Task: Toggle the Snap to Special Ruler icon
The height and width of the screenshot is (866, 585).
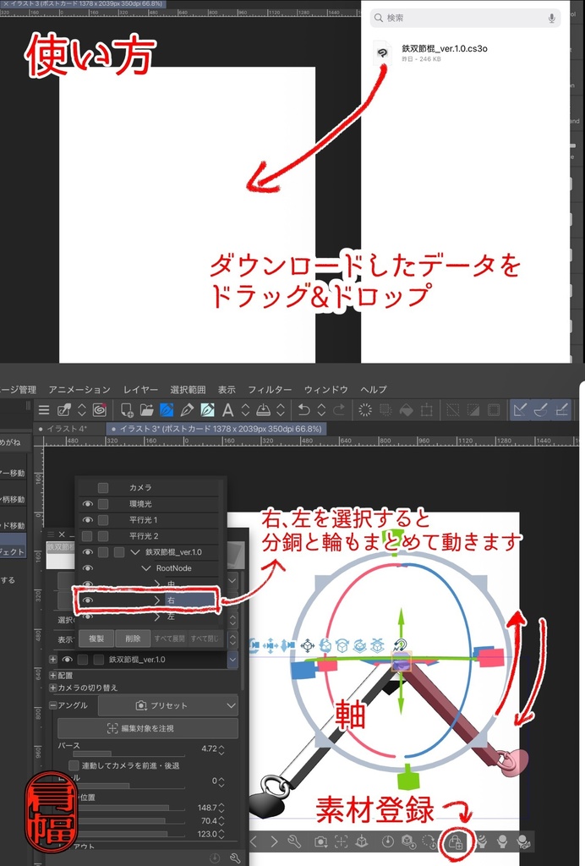Action: [540, 410]
